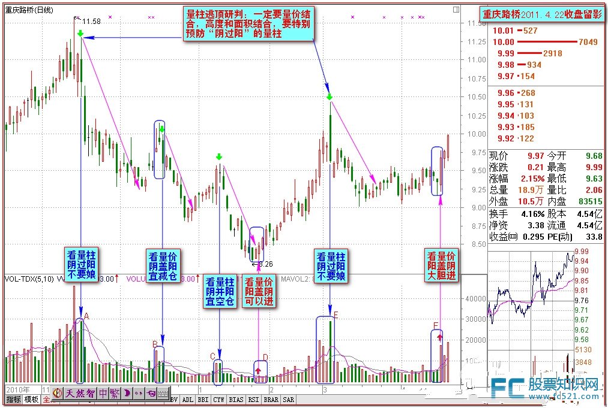
Task: Click sell order row 10.00 with 7049
Action: coord(545,42)
